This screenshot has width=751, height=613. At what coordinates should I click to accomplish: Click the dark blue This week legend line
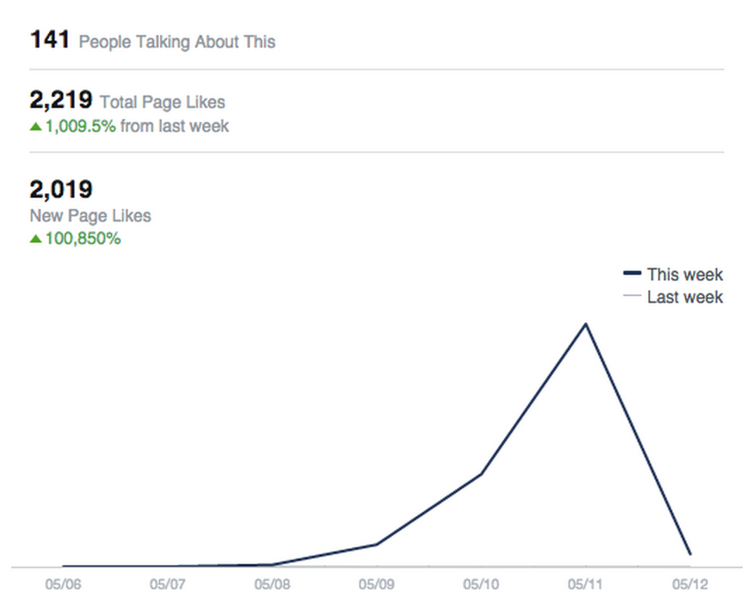pos(632,274)
